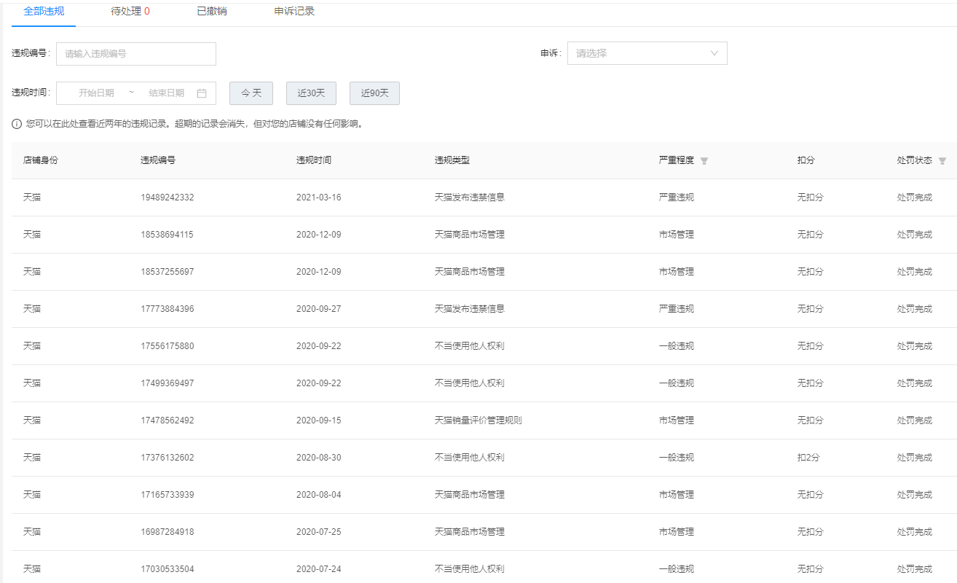Open the calendar icon in date range
Viewport: 957px width, 583px height.
[202, 93]
